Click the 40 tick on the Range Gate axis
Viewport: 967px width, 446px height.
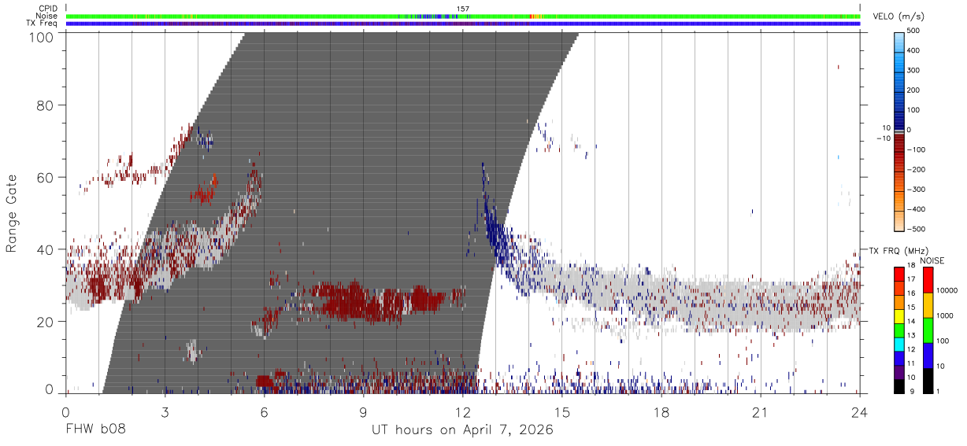46,250
